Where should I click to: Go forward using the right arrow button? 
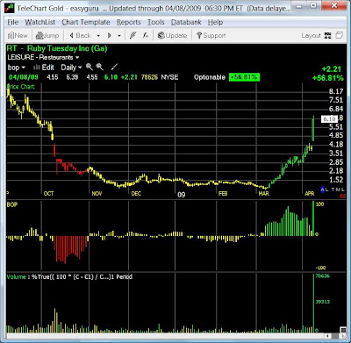(x=110, y=36)
